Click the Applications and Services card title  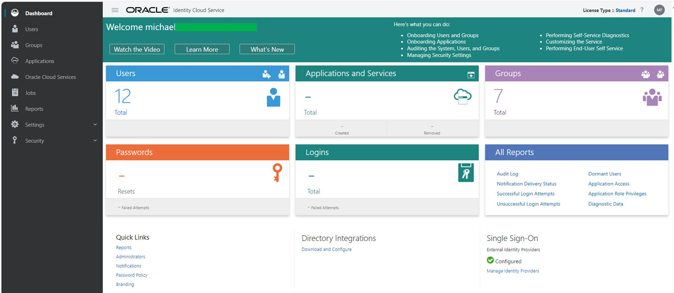tap(351, 74)
